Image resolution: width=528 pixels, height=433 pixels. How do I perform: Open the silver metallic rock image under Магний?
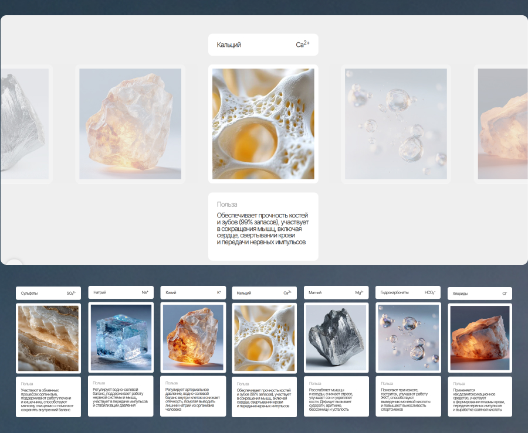[336, 337]
